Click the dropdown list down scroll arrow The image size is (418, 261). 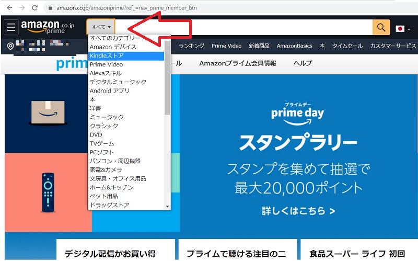(167, 206)
